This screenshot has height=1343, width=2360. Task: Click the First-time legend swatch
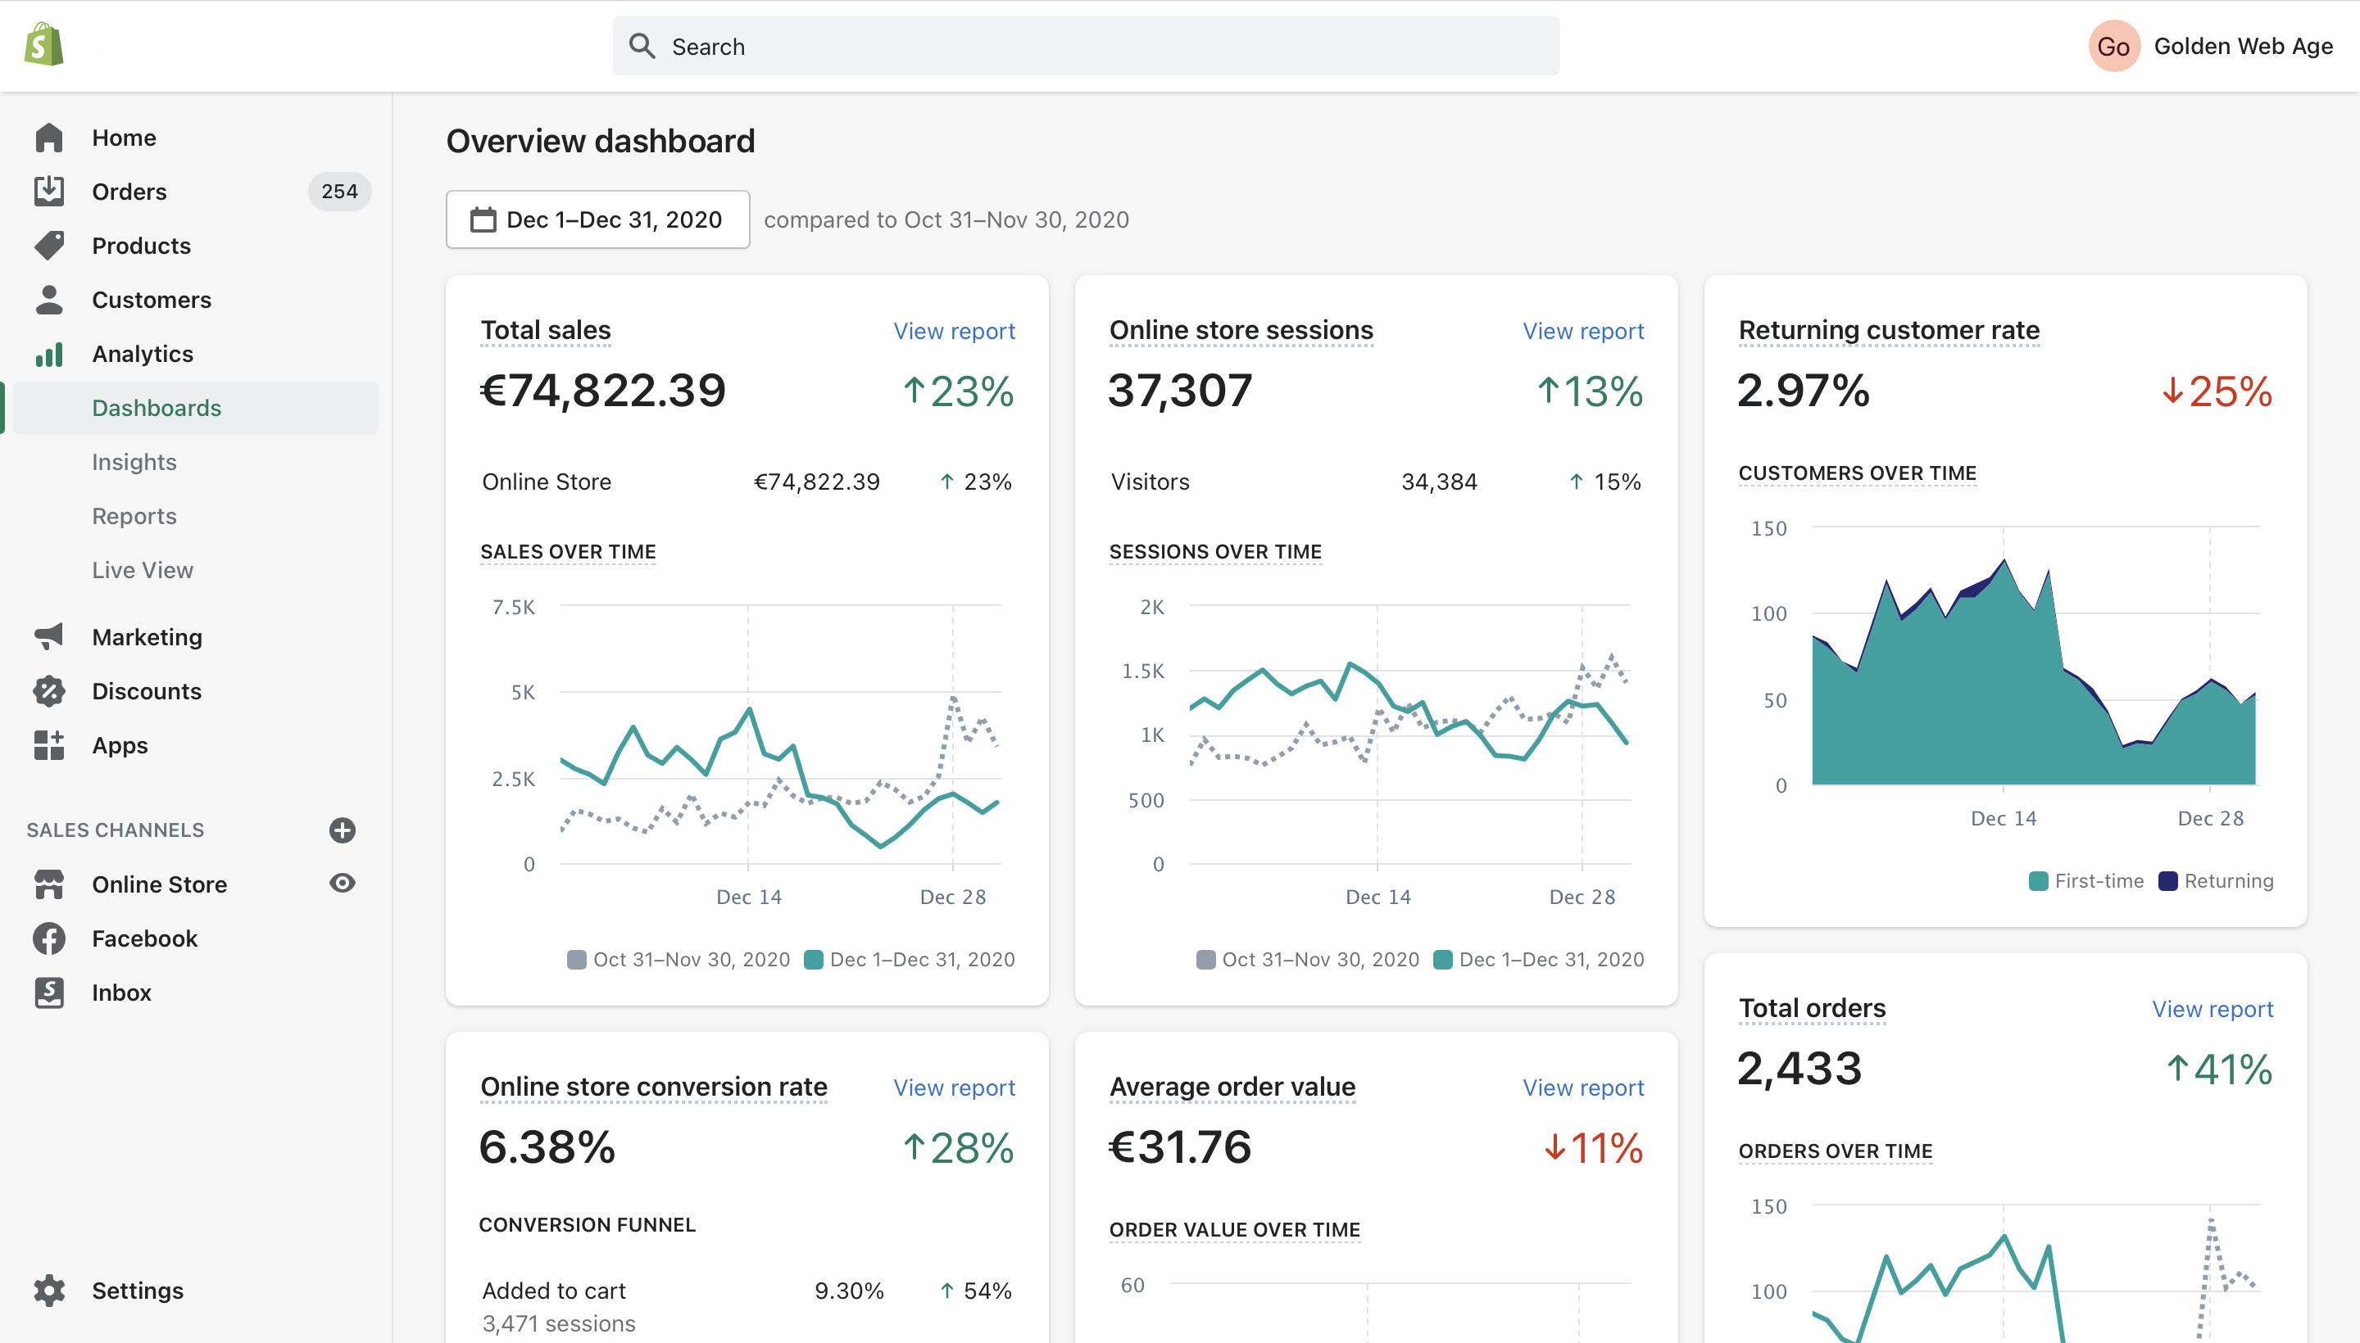[2039, 881]
